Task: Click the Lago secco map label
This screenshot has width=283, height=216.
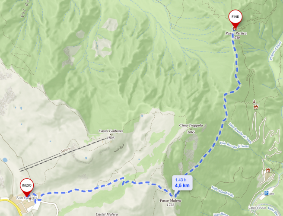Action: tap(257, 208)
